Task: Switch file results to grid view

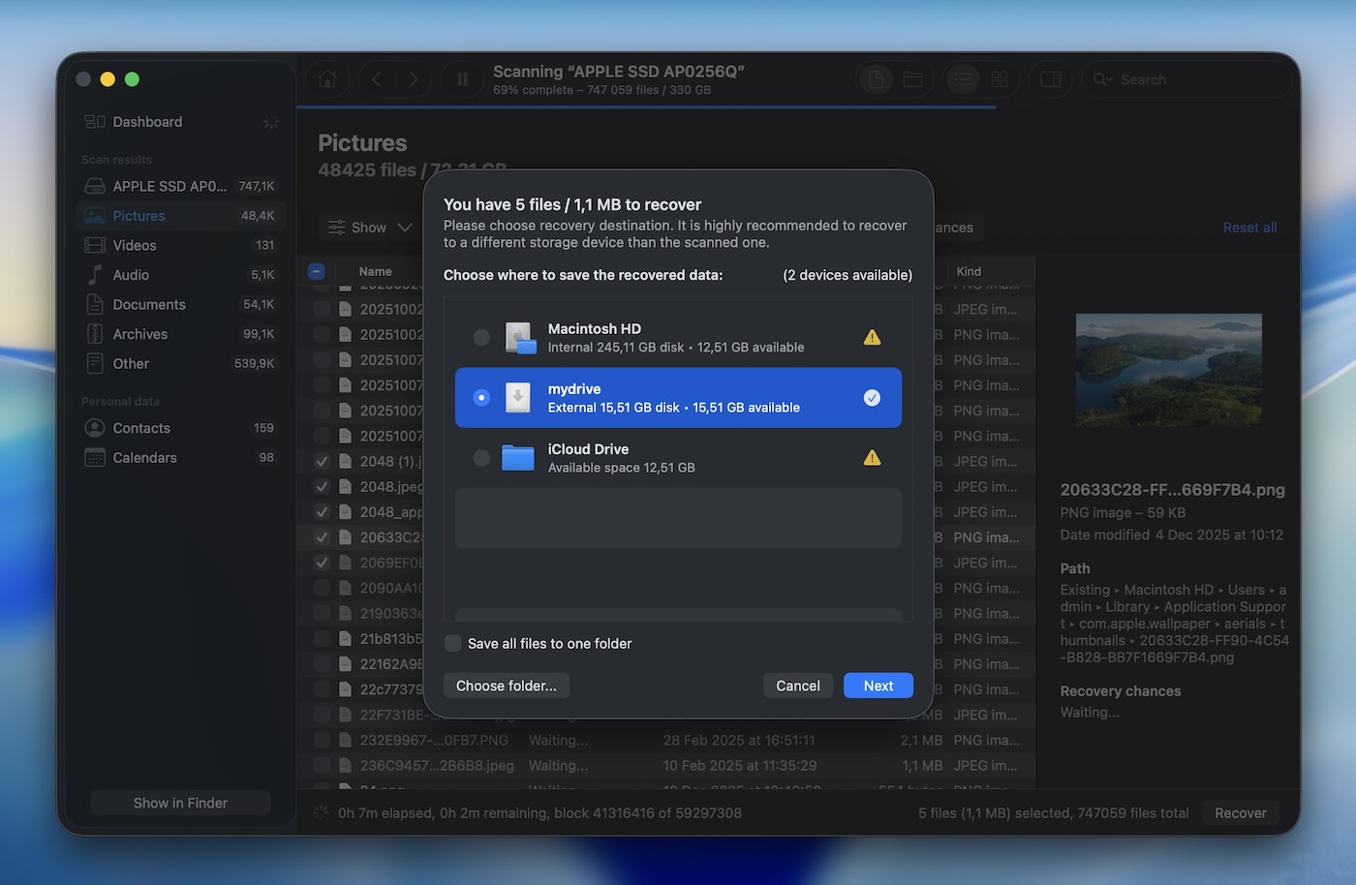Action: (1000, 78)
